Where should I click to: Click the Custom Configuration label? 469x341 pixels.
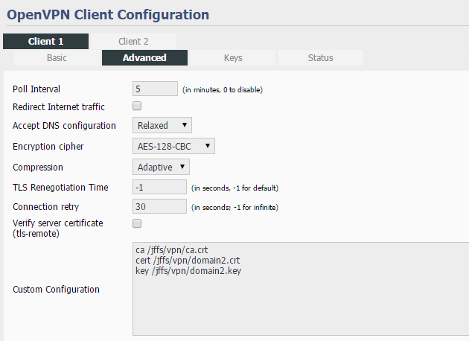[x=57, y=290]
